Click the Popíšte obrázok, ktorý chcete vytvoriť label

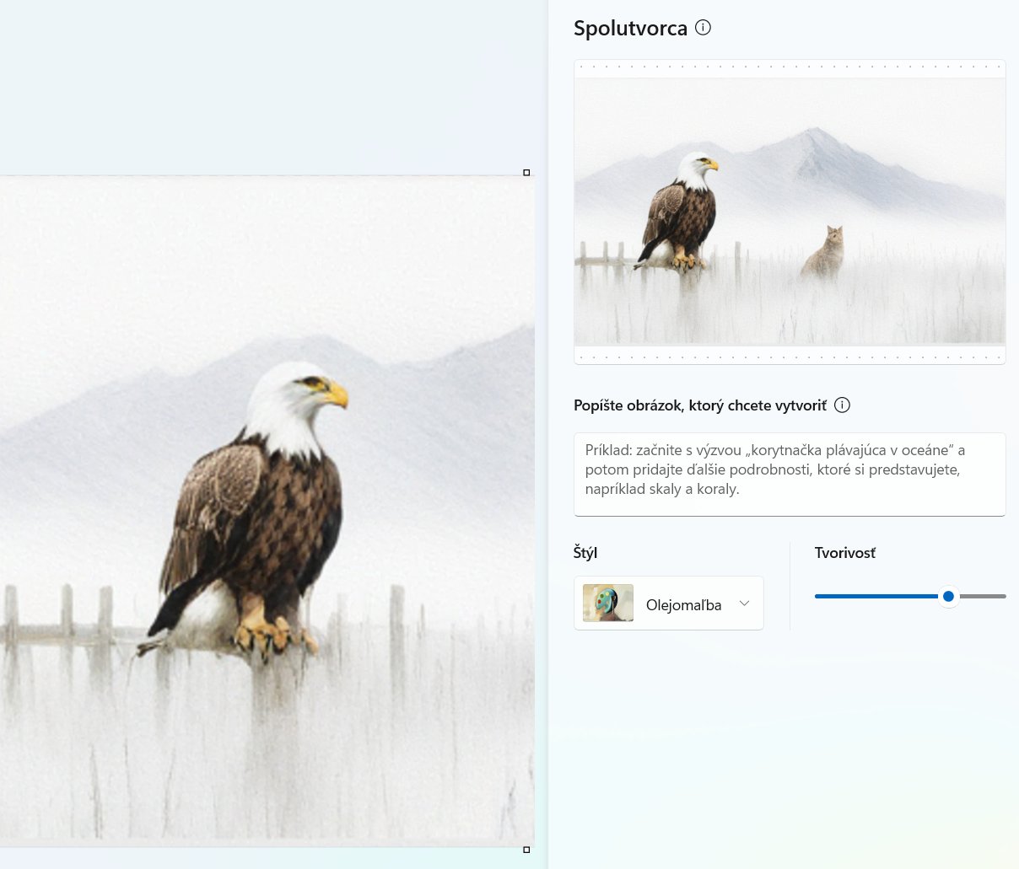[699, 405]
